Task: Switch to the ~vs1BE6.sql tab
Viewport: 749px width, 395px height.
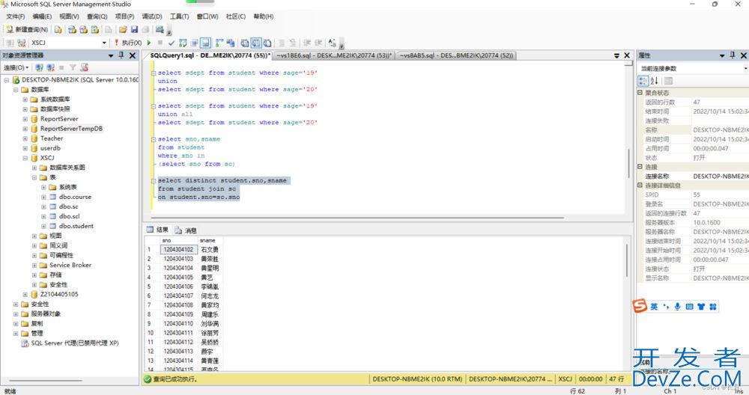Action: 334,55
